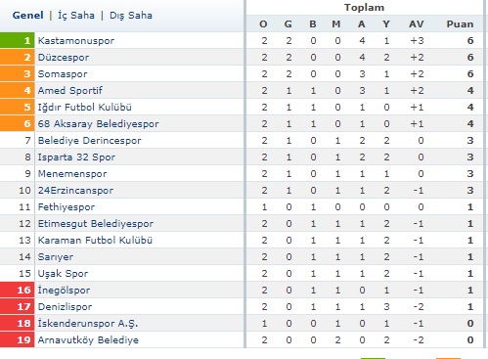This screenshot has height=359, width=488.
Task: Open Fethiyespor team page
Action: [67, 207]
